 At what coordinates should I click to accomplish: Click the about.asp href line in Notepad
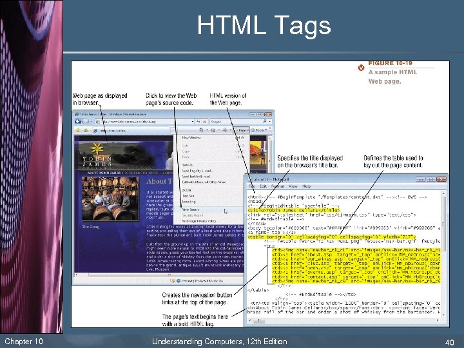pos(356,254)
